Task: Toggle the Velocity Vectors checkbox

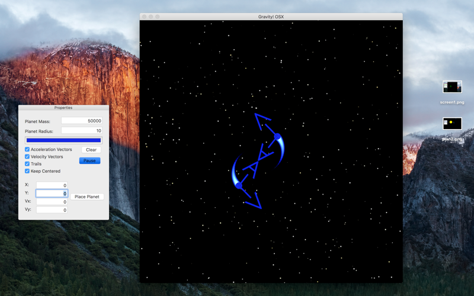Action: (x=27, y=157)
